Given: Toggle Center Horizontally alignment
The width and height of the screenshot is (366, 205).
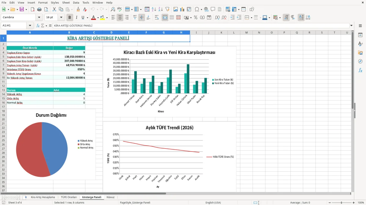Looking at the screenshot, I should point(120,18).
